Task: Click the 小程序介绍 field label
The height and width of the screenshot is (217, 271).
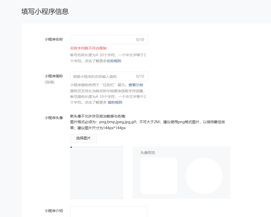Action: click(54, 211)
